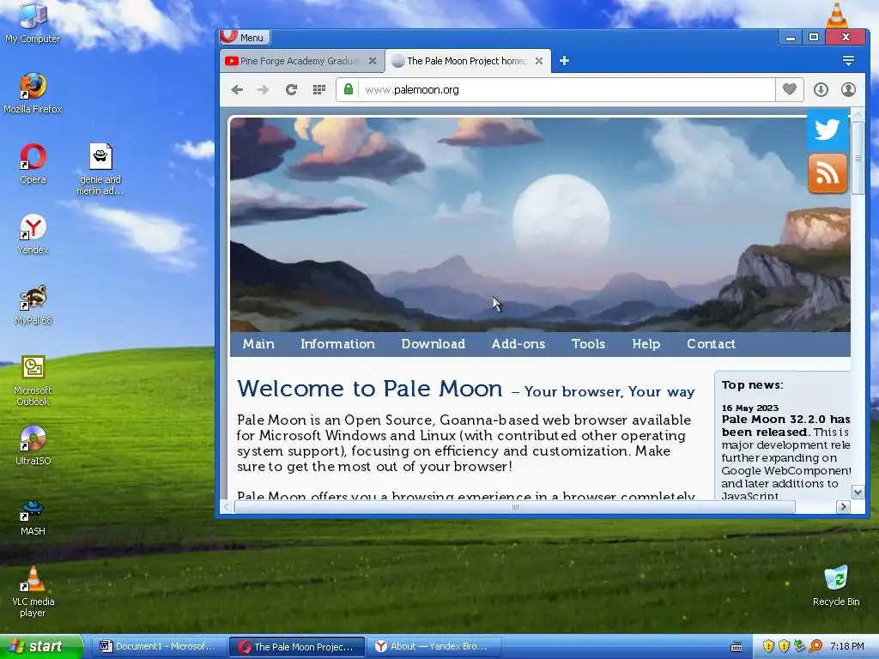
Task: Select the UltraISO desktop icon
Action: pyautogui.click(x=33, y=445)
